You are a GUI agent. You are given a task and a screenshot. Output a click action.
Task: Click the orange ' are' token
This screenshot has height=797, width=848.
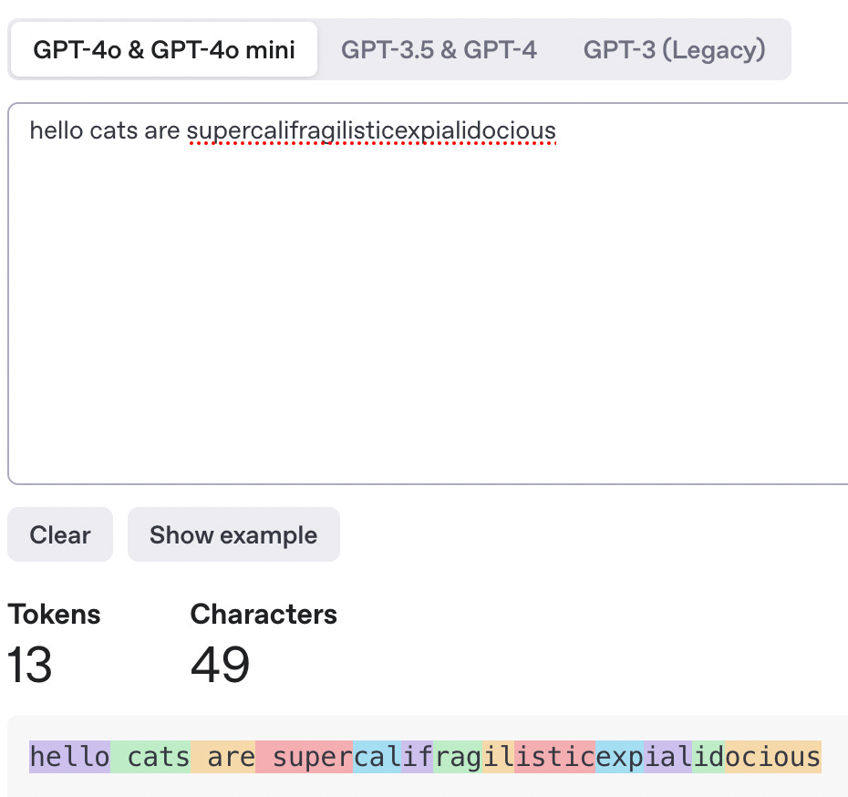point(223,757)
